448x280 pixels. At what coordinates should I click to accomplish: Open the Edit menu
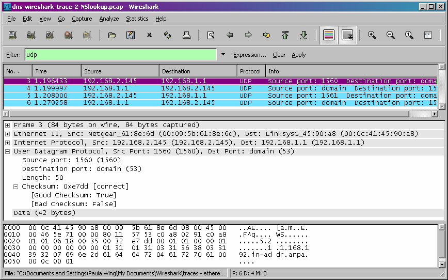pos(27,19)
